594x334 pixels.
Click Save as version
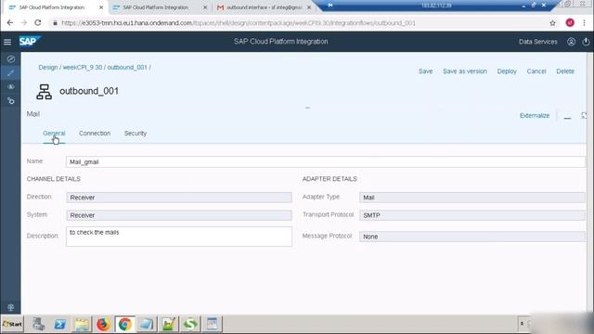click(465, 71)
